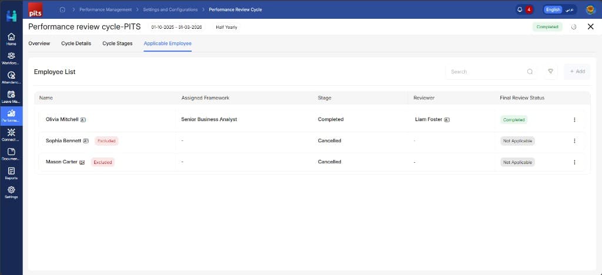The height and width of the screenshot is (275, 602).
Task: Click the Liam Foster reviewer name
Action: pyautogui.click(x=429, y=119)
